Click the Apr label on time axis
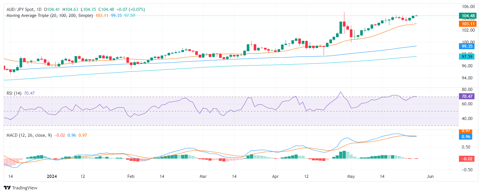This screenshot has width=482, height=194. point(275,176)
